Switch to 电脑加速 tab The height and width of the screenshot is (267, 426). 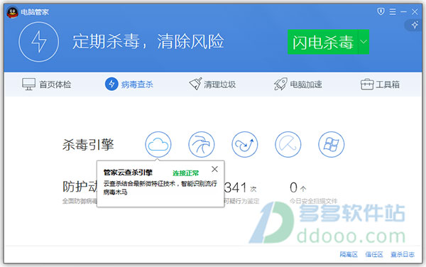pyautogui.click(x=298, y=85)
